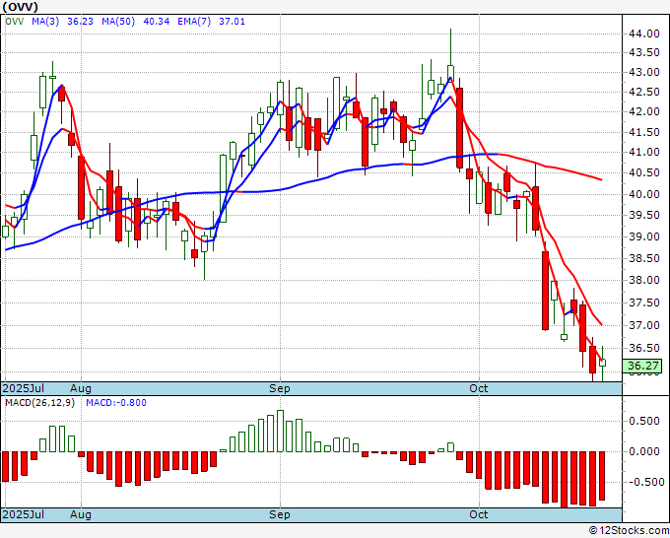Click the tallest green MACD bar near Sep

coord(280,431)
